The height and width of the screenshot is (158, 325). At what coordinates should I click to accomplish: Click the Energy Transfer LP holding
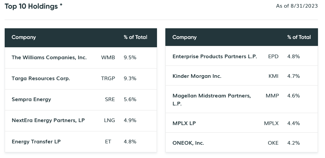(36, 142)
